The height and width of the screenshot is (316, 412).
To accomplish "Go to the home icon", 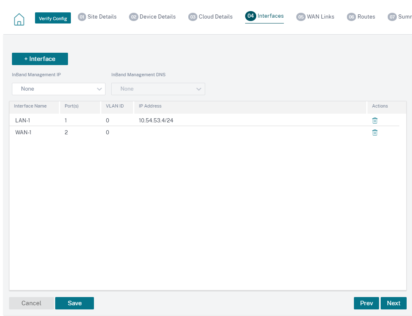I will click(19, 19).
